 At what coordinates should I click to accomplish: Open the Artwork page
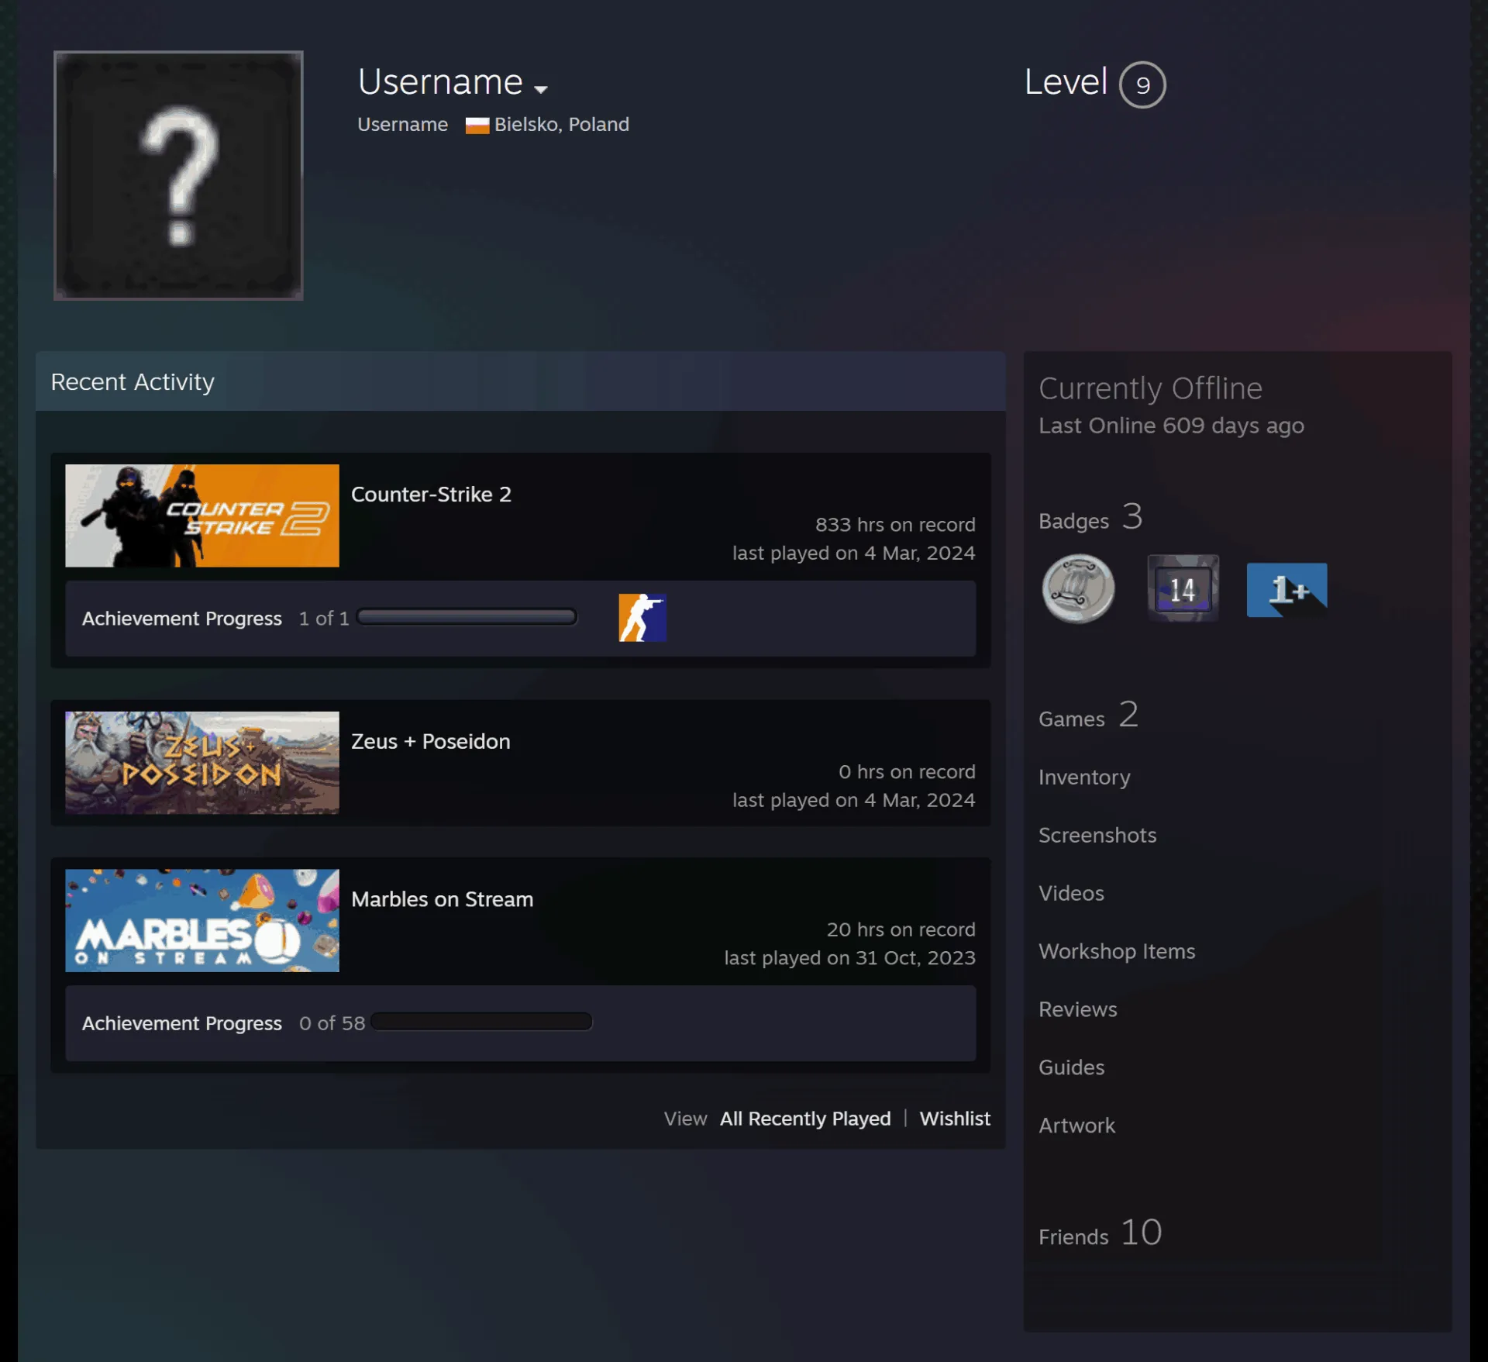coord(1076,1126)
